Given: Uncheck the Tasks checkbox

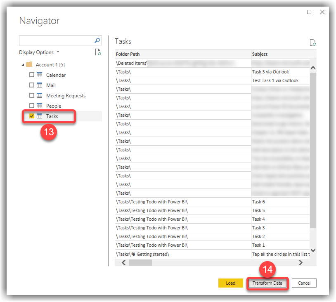Looking at the screenshot, I should tap(32, 116).
